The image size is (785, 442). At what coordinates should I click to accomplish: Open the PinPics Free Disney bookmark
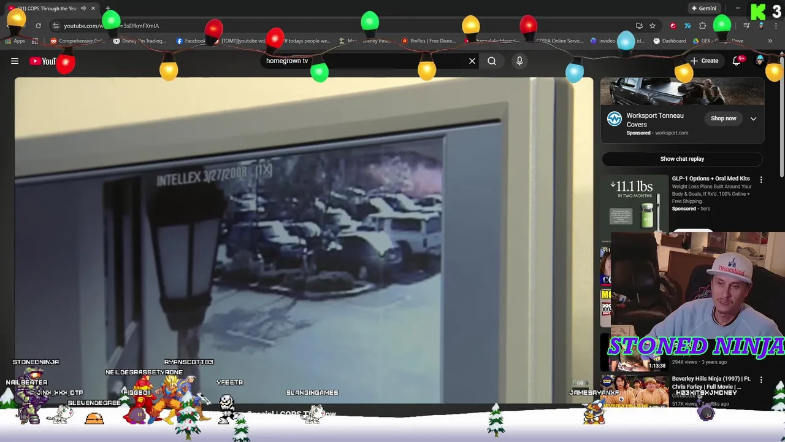click(x=429, y=41)
